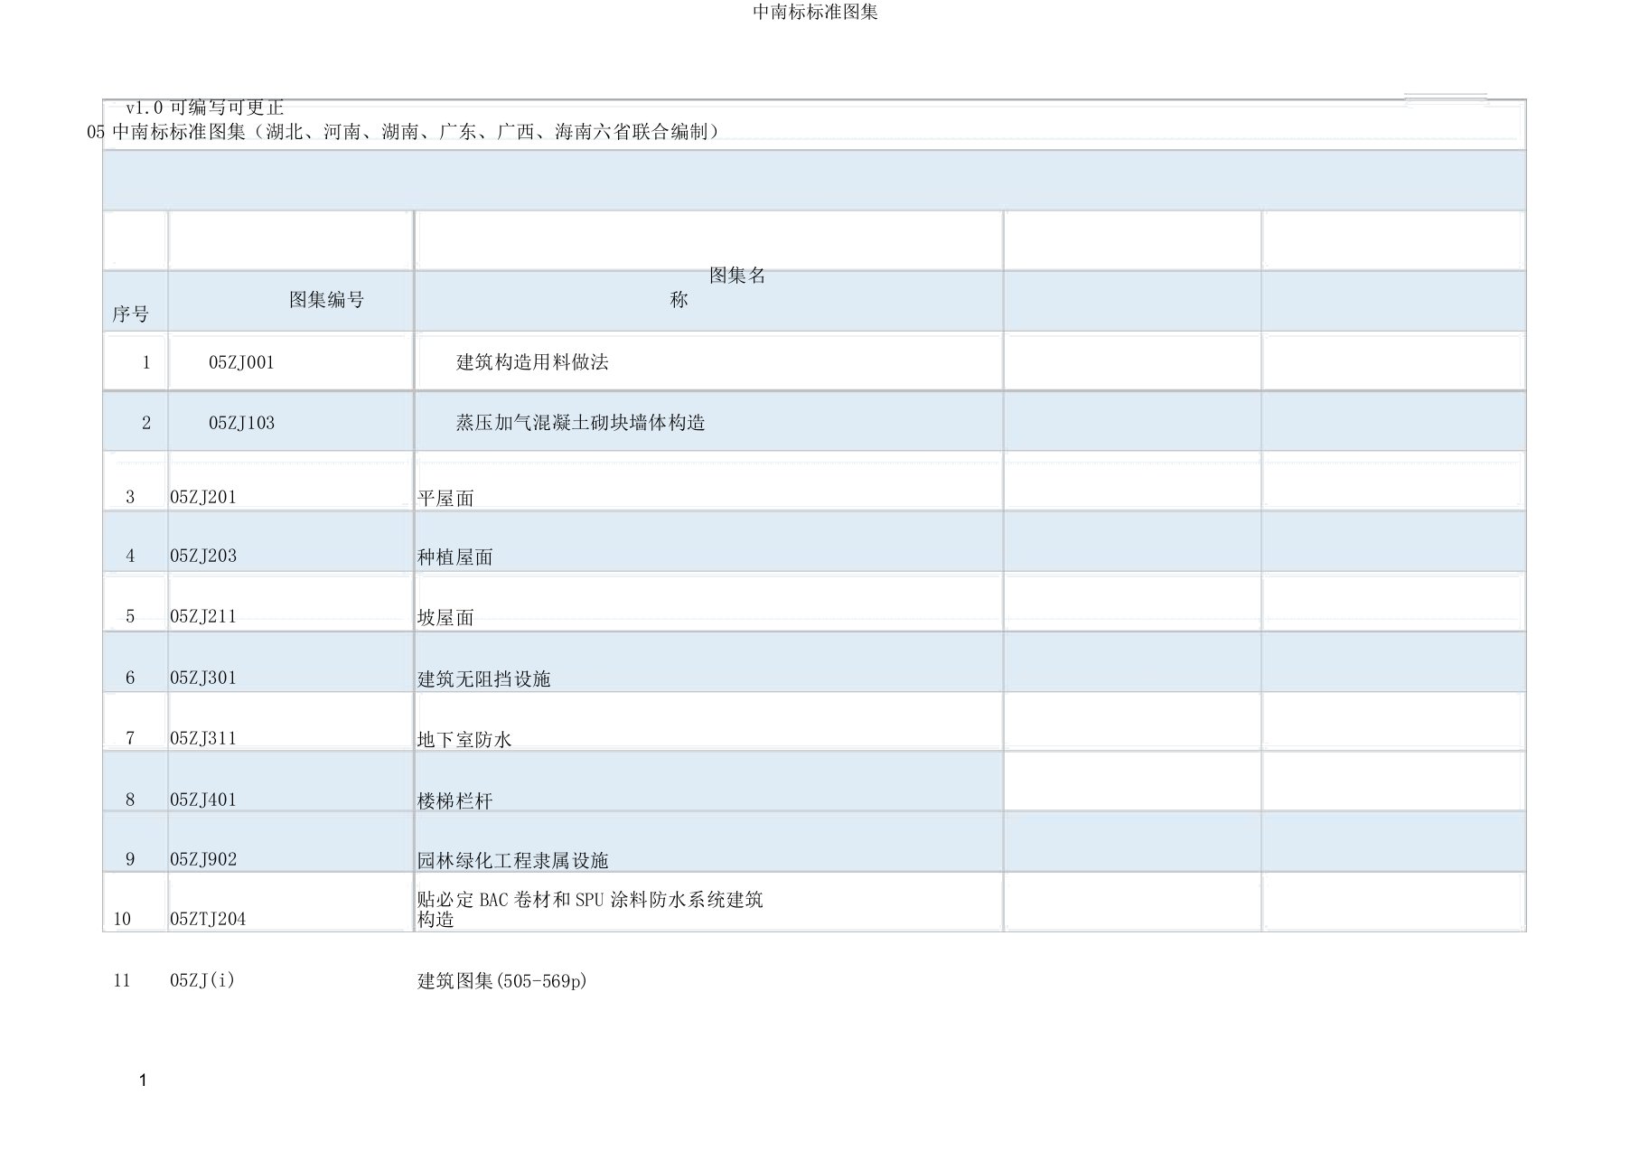Screen dimensions: 1630x1151
Task: Click page number '1' at the page bottom
Action: 143,1081
